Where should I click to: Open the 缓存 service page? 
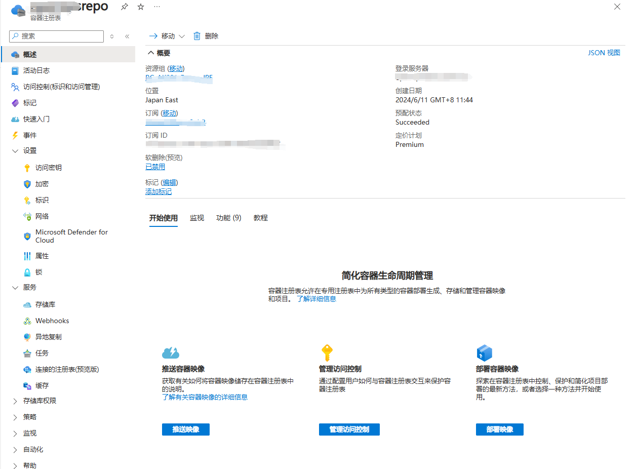(42, 385)
